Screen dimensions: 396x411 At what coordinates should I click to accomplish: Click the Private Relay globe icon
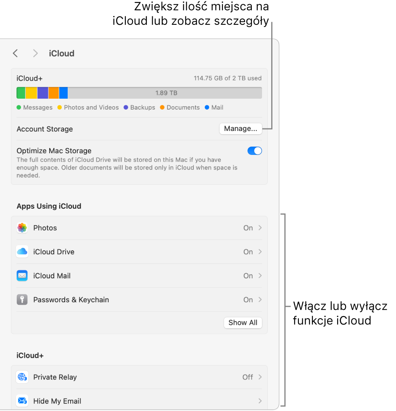pyautogui.click(x=22, y=377)
